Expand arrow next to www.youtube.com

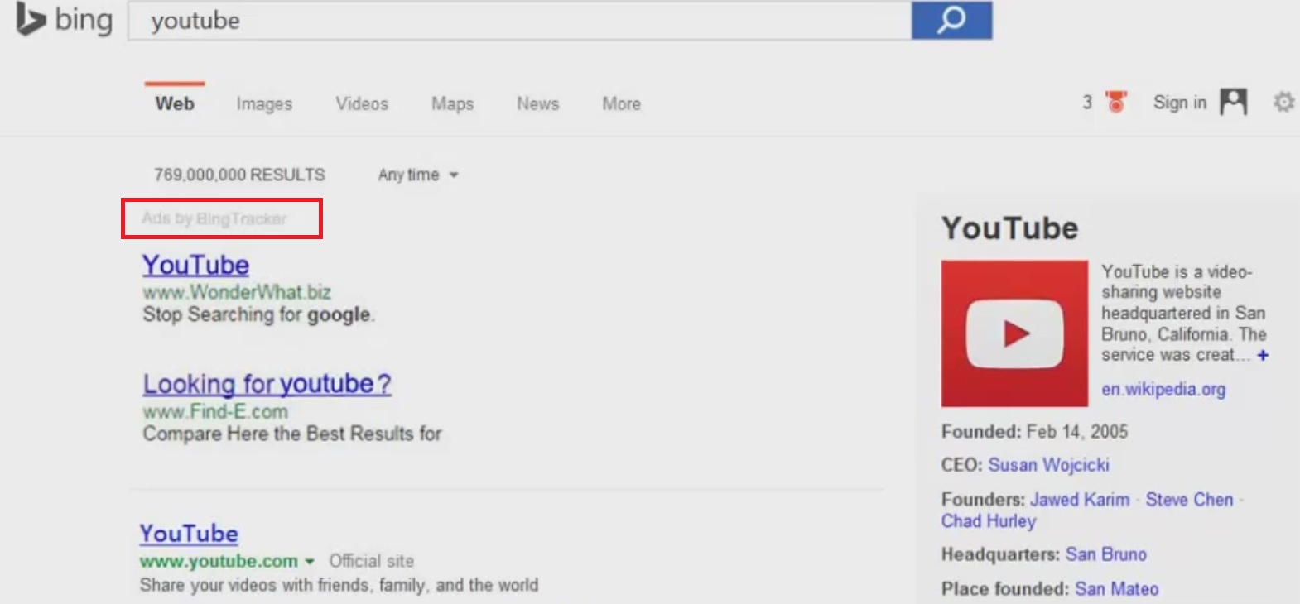click(x=310, y=561)
